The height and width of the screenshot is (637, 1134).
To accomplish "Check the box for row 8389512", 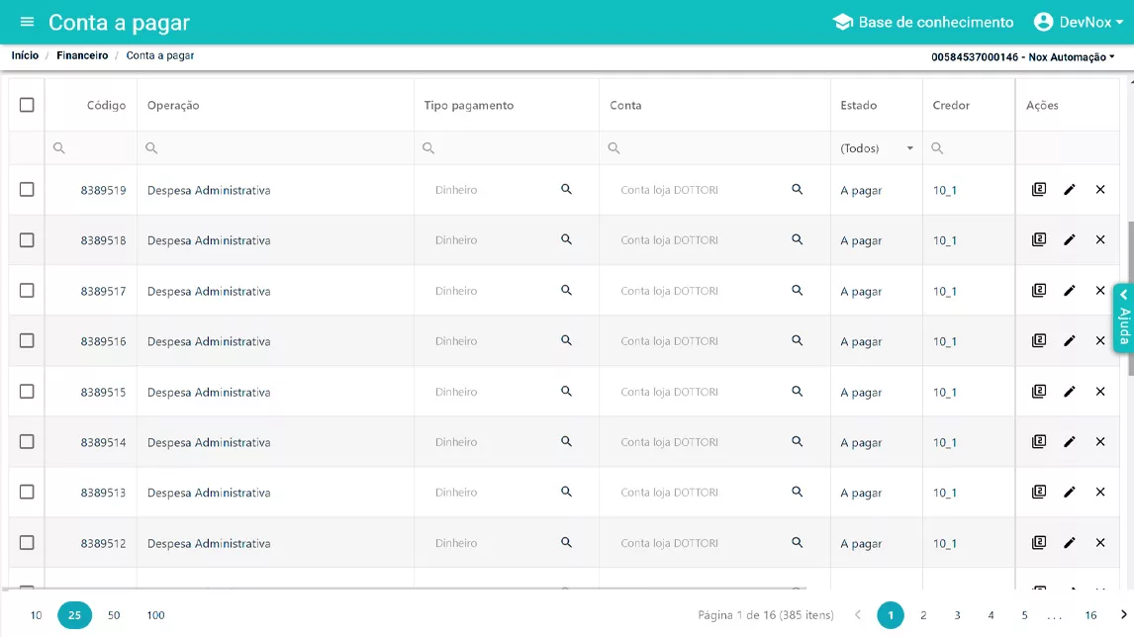I will tap(27, 542).
